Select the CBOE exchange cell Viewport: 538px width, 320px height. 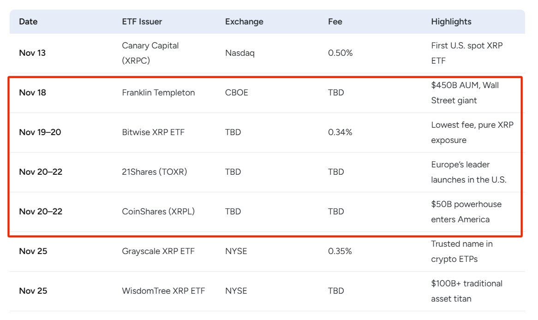pyautogui.click(x=237, y=93)
